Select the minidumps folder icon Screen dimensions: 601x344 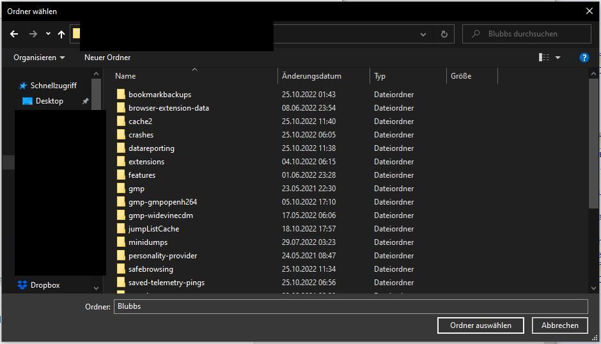click(x=121, y=242)
